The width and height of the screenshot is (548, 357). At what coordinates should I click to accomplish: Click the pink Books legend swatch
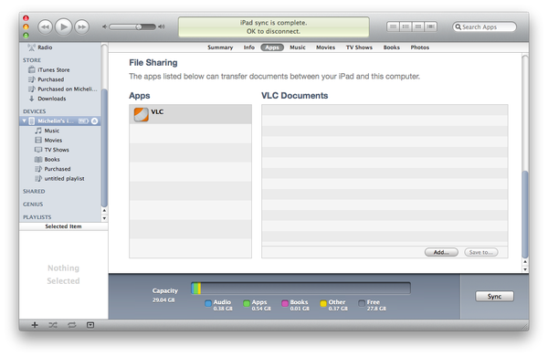tap(285, 303)
